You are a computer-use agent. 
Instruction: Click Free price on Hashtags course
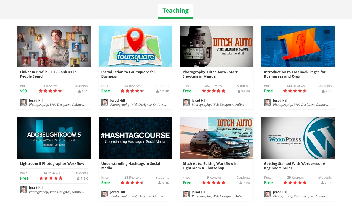tap(105, 183)
